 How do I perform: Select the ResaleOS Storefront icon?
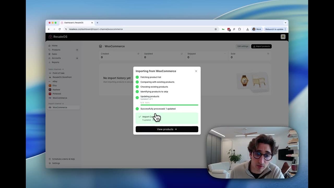(x=50, y=77)
